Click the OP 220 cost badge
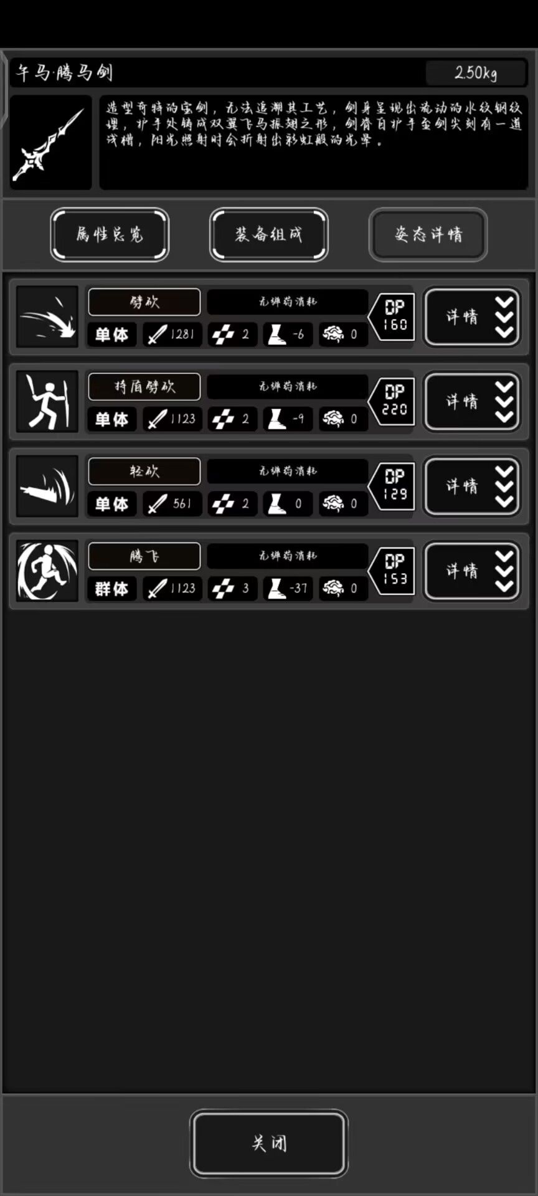 pos(392,402)
